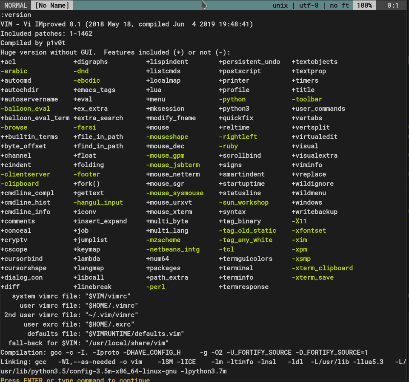
Task: Click the +textobjects feature entry
Action: coord(315,62)
